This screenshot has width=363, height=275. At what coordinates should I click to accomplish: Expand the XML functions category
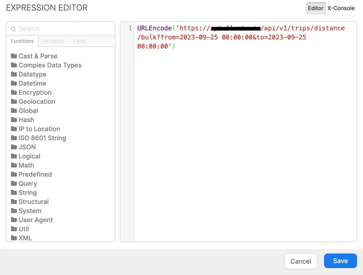tap(21, 238)
